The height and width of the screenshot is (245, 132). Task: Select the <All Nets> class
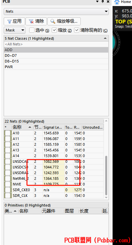56,44
